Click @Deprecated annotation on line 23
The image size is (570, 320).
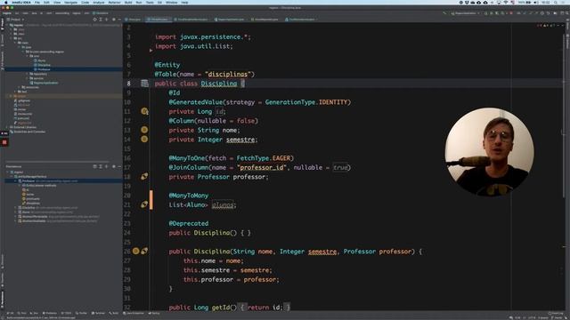point(189,223)
